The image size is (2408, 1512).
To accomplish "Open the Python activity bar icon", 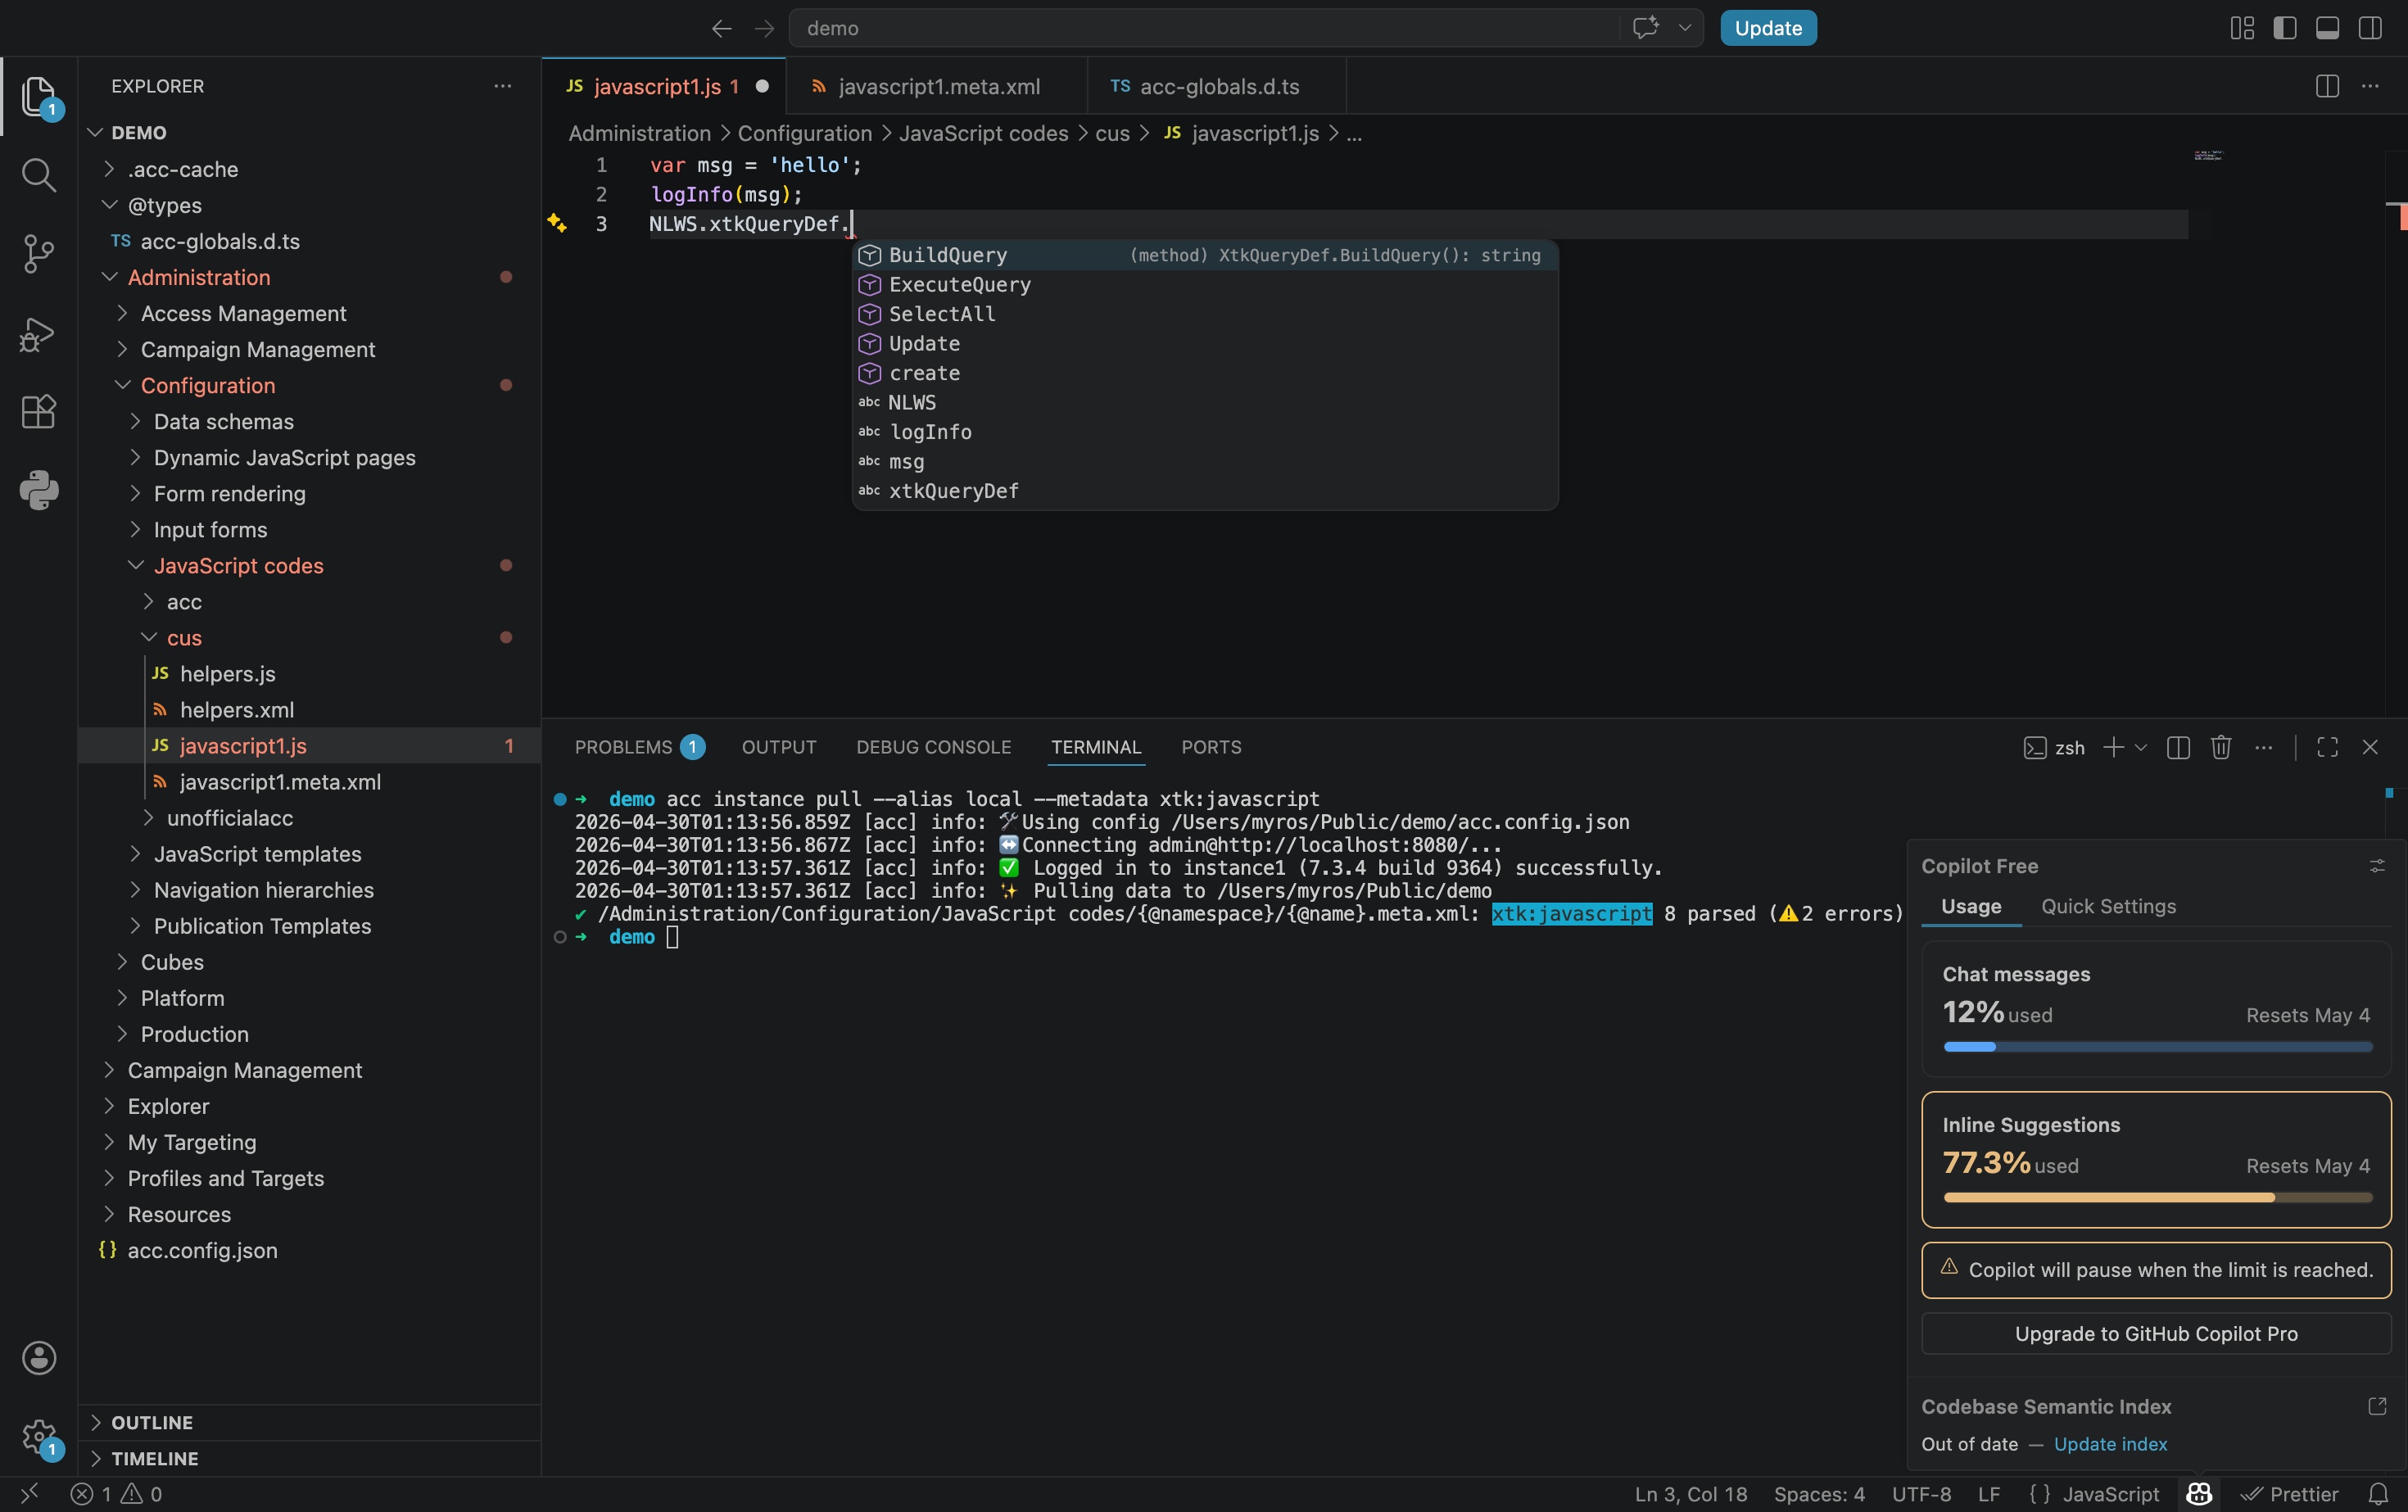I will point(39,490).
